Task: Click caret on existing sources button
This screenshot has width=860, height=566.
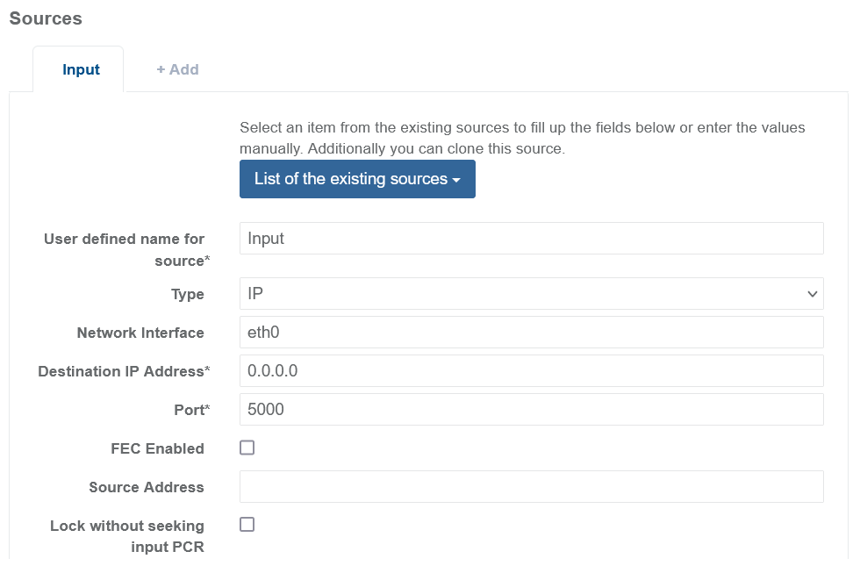Action: pyautogui.click(x=456, y=180)
